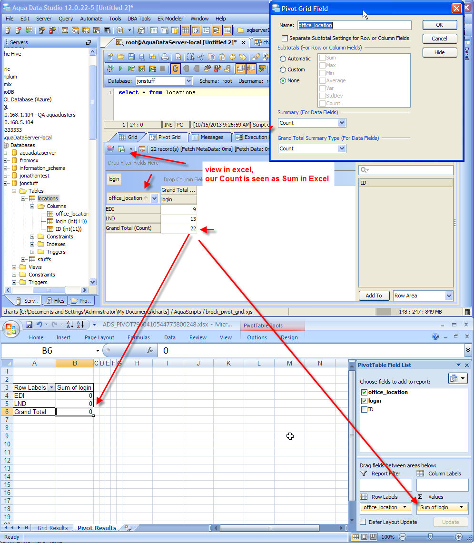
Task: Click the Files tab in Servers panel
Action: pyautogui.click(x=55, y=301)
